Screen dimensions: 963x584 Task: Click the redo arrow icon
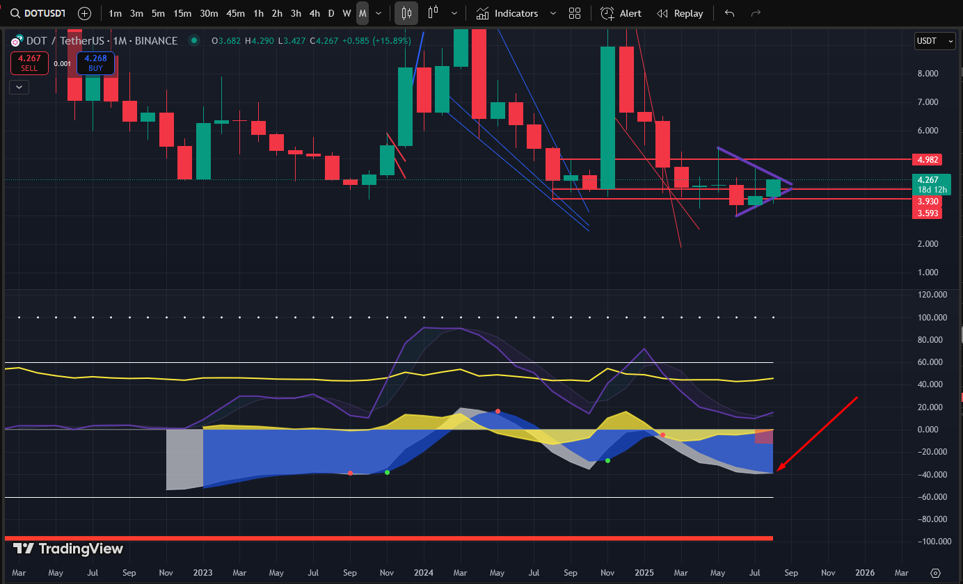(x=756, y=13)
